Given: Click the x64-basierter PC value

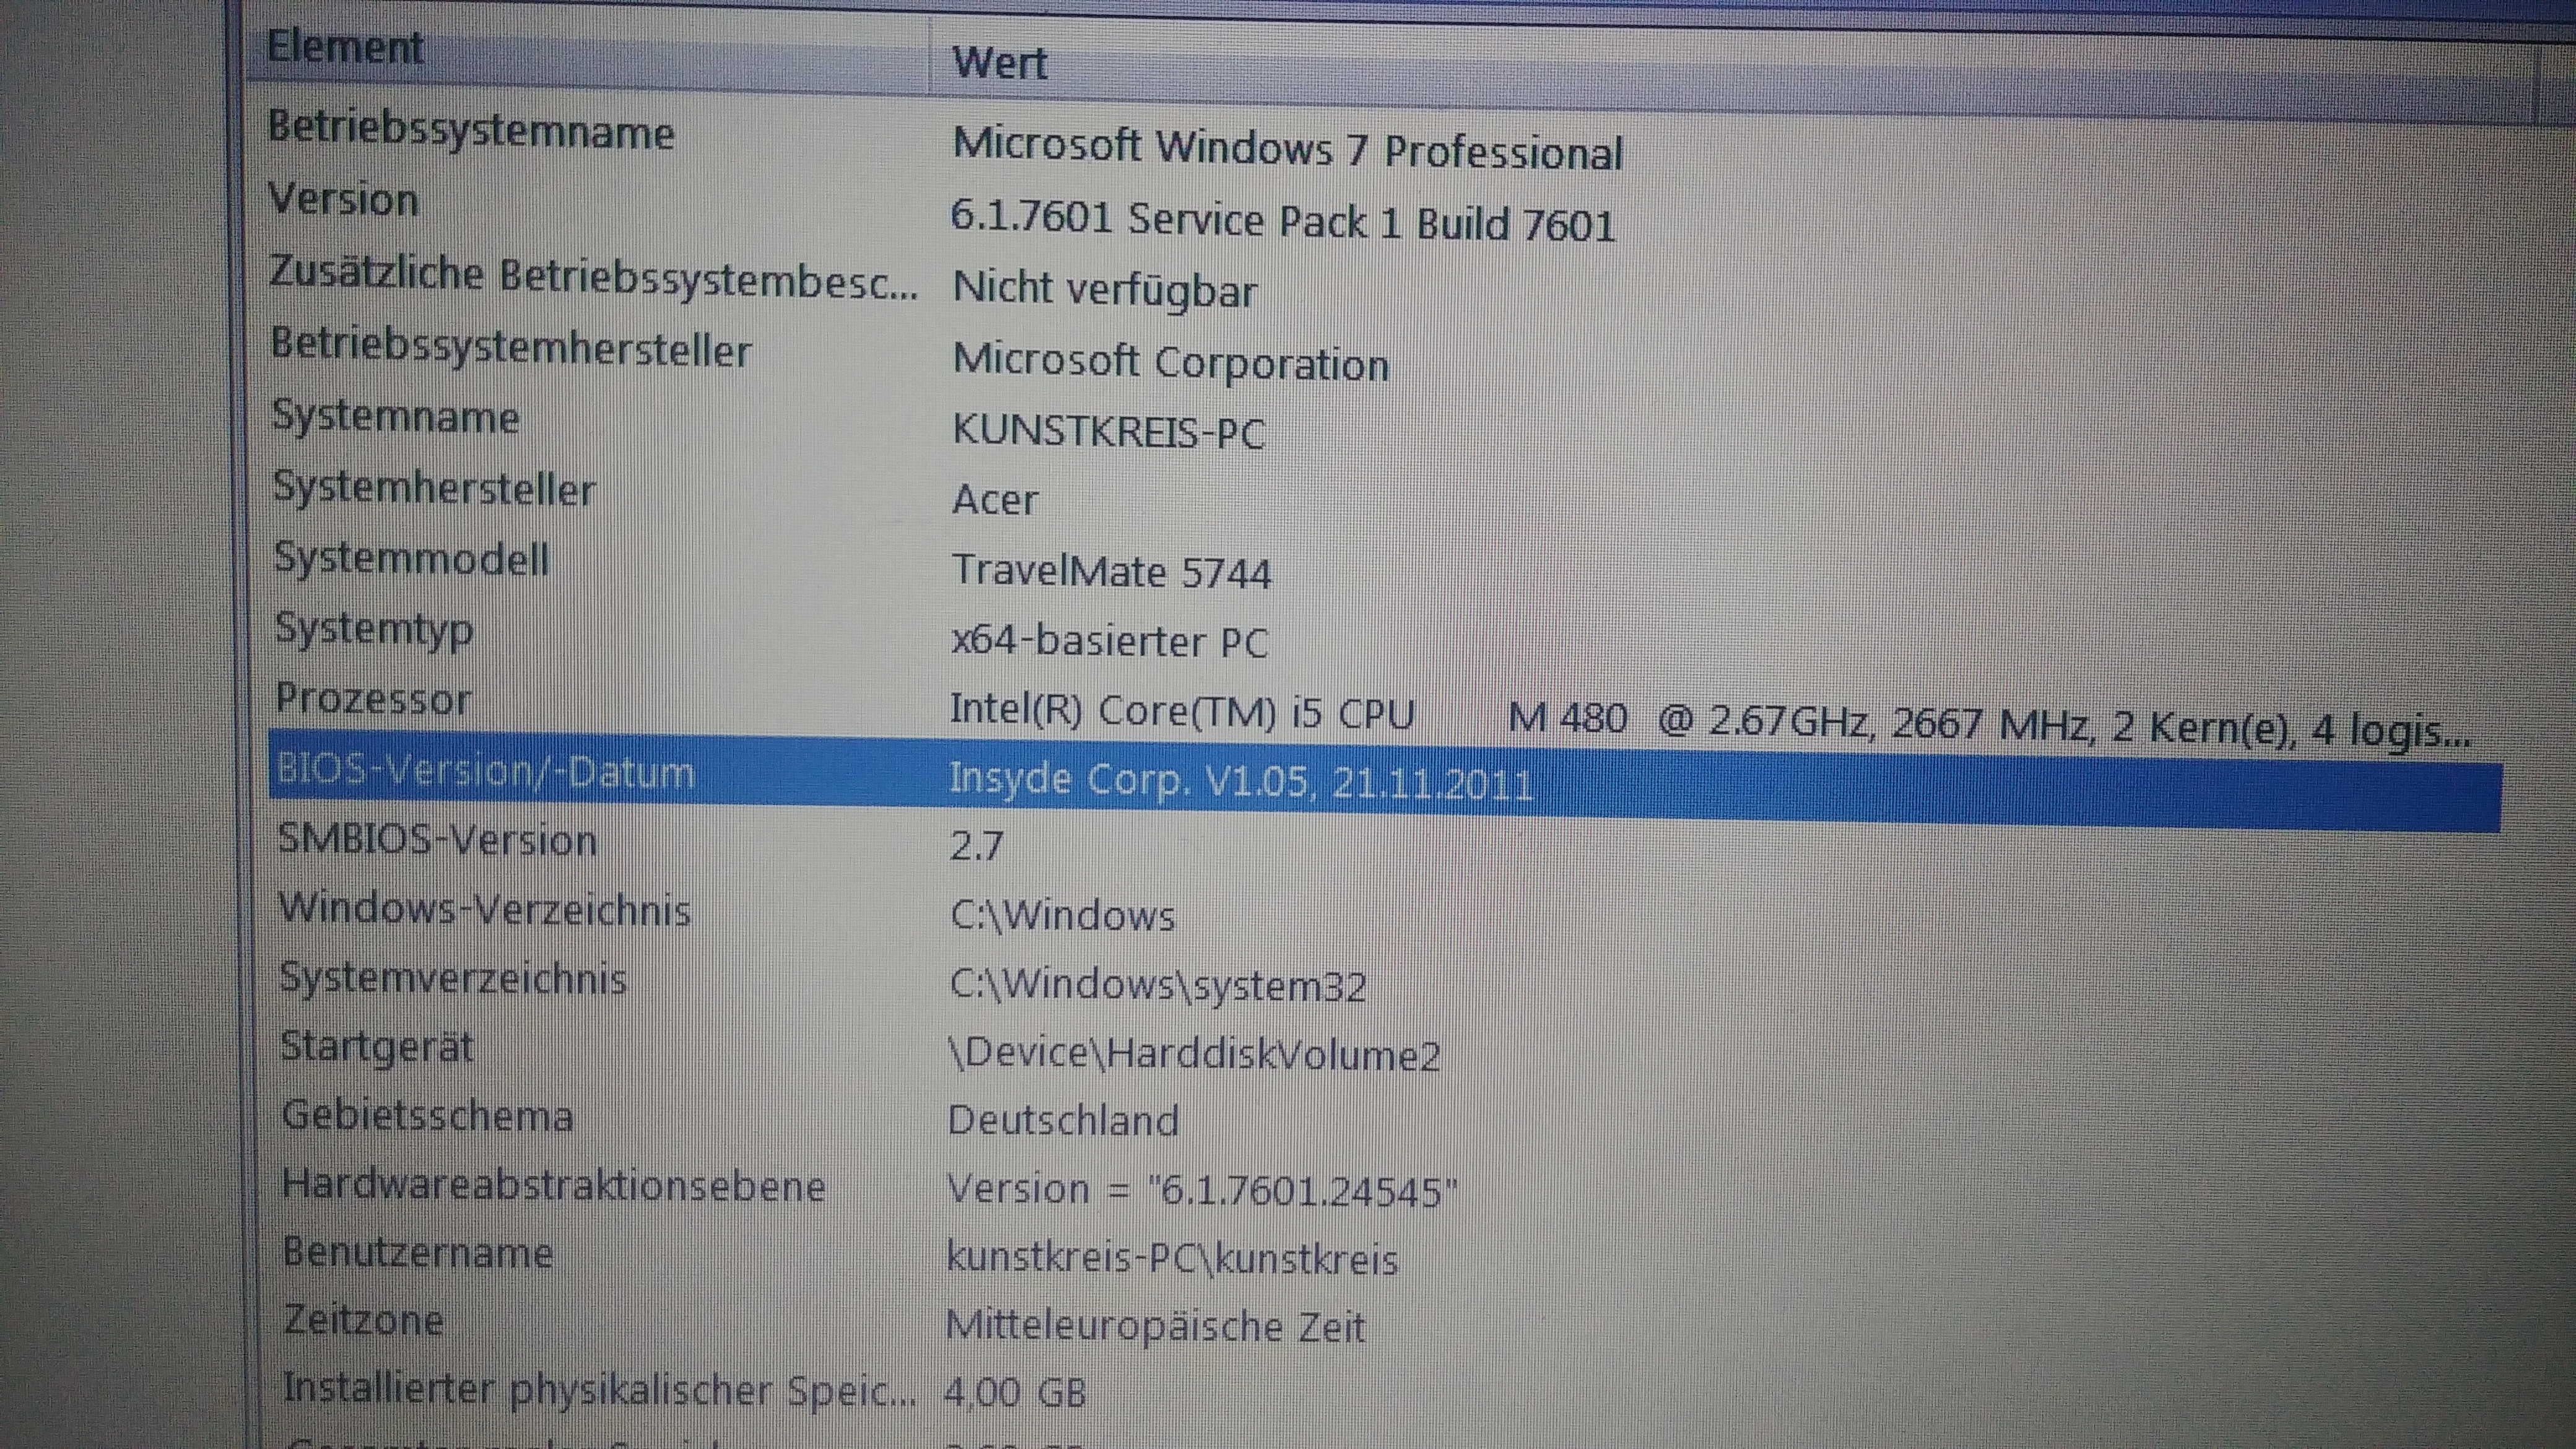Looking at the screenshot, I should point(1109,641).
